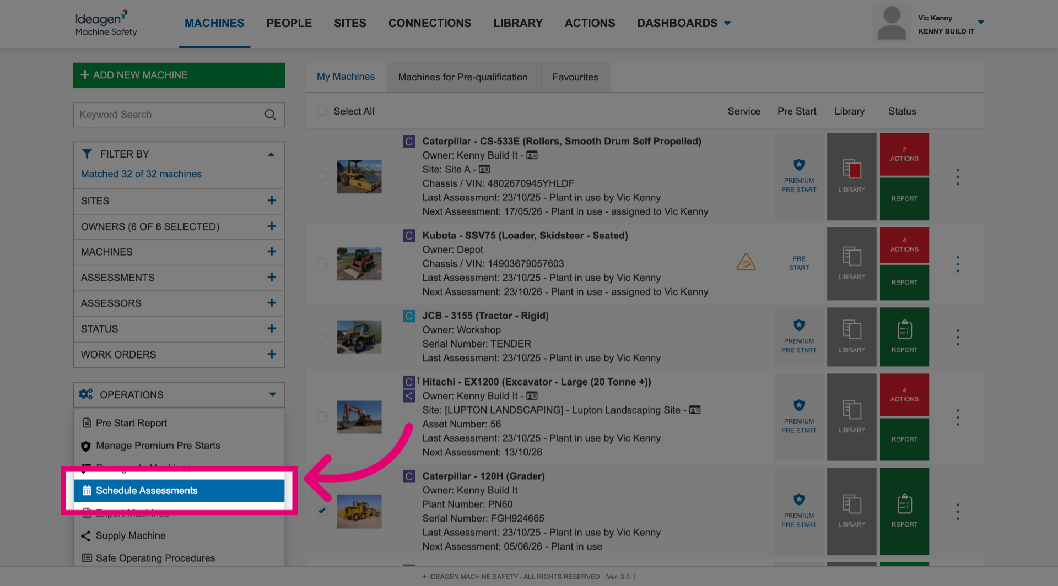Viewport: 1058px width, 586px height.
Task: Open more options for JCB 3155
Action: coord(958,337)
